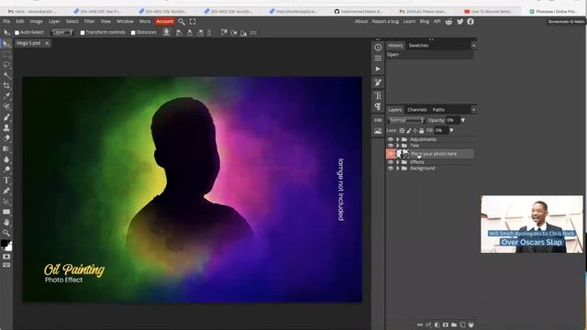Select the Lasso tool
Viewport: 587px width, 330px height.
click(x=6, y=65)
